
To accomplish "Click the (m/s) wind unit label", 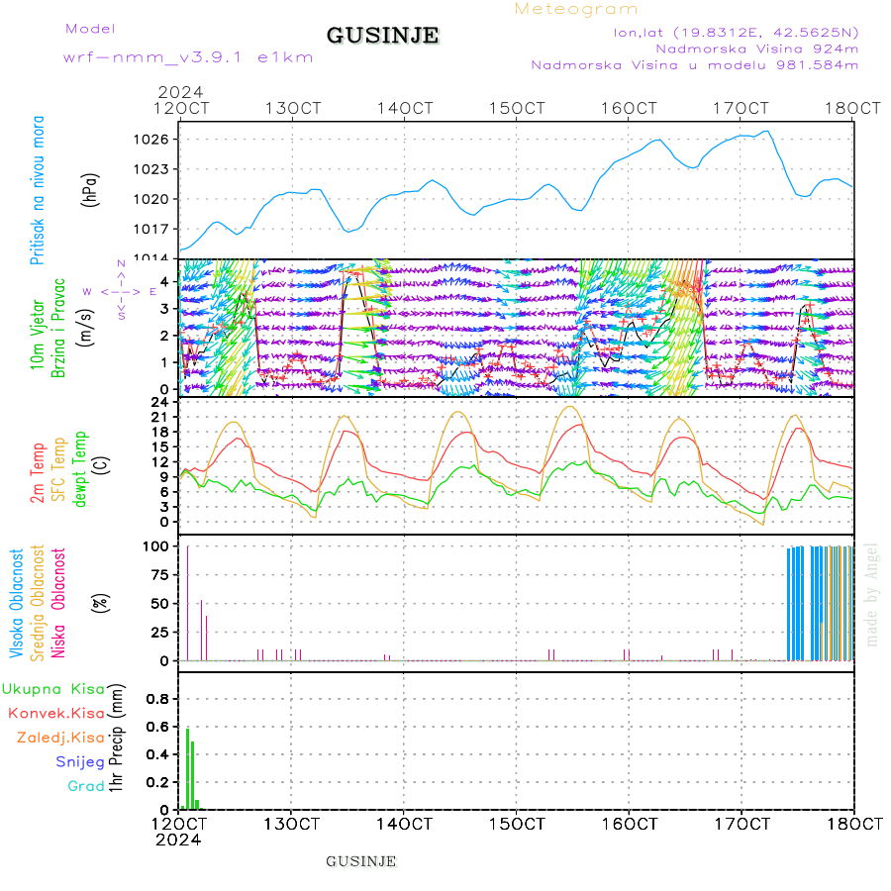I will click(x=86, y=328).
